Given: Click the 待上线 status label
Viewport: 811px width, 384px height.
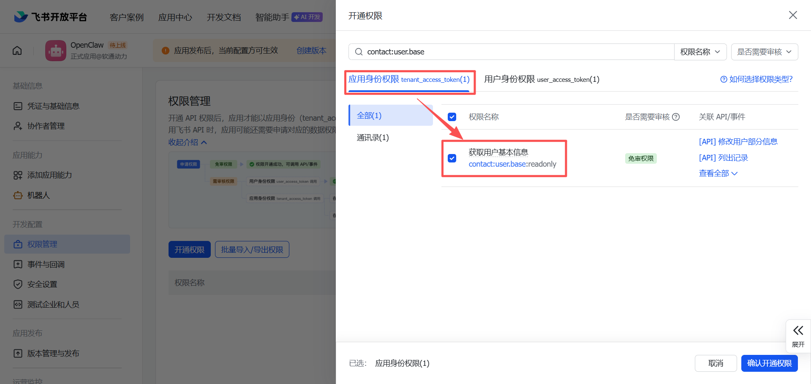Looking at the screenshot, I should 118,45.
